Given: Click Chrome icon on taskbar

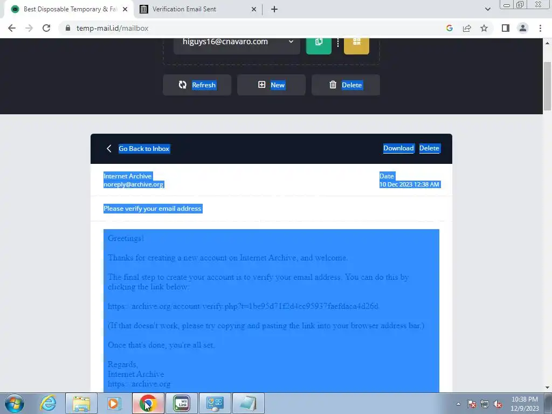Looking at the screenshot, I should tap(148, 403).
